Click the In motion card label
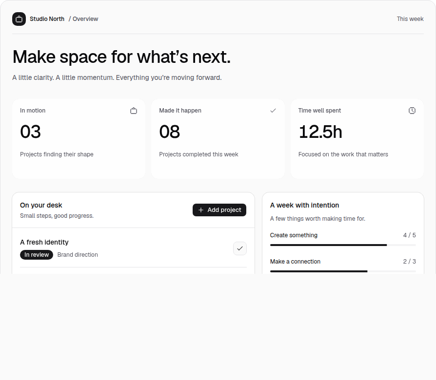The image size is (436, 380). 33,111
